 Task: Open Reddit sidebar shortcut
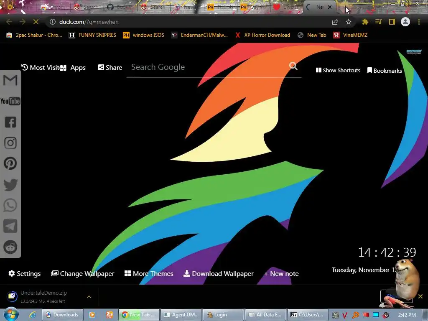10,247
